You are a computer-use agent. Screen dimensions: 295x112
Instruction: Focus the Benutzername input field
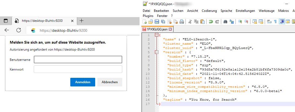(x=78, y=59)
